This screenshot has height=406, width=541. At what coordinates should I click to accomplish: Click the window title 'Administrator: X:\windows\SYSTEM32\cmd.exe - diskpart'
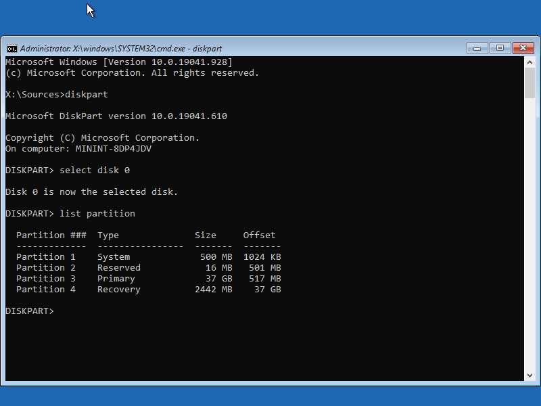pyautogui.click(x=121, y=49)
